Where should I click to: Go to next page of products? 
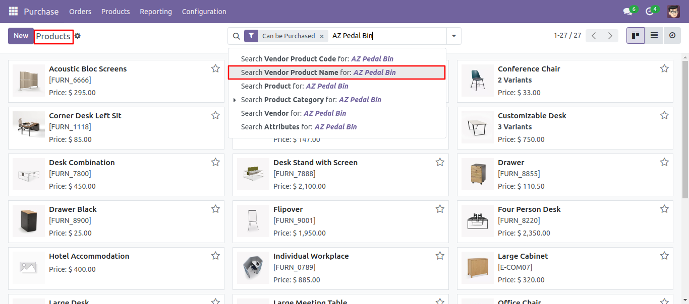[610, 36]
